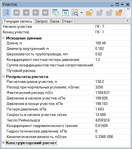Click the refresh window icon
Image resolution: width=132 pixels, height=149 pixels.
point(65,13)
